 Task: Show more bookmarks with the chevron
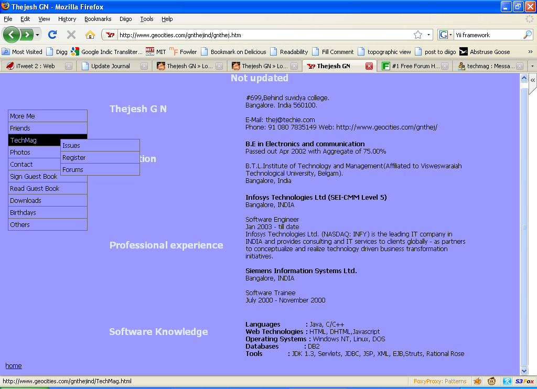[530, 52]
